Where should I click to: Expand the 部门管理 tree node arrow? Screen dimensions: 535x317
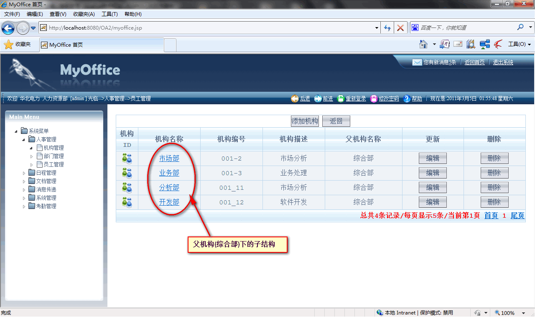(x=31, y=156)
